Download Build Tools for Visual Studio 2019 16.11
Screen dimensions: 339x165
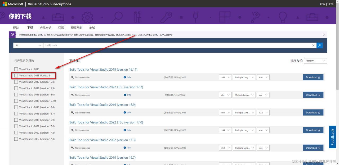313,77
